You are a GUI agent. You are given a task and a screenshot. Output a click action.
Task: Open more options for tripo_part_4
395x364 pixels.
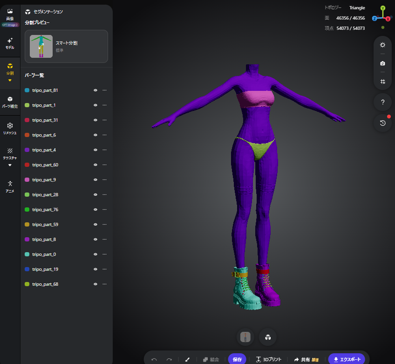click(104, 150)
